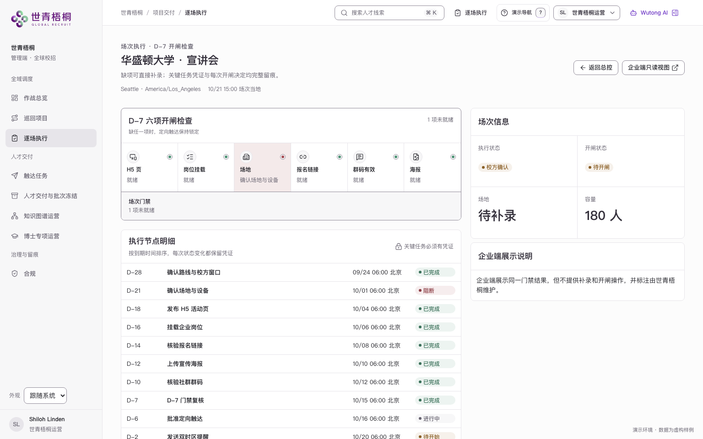703x439 pixels.
Task: Open 演示导航 guide button
Action: coord(523,13)
